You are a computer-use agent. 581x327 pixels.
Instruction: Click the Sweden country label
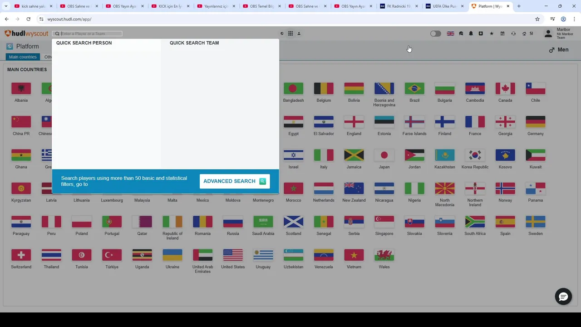(536, 233)
